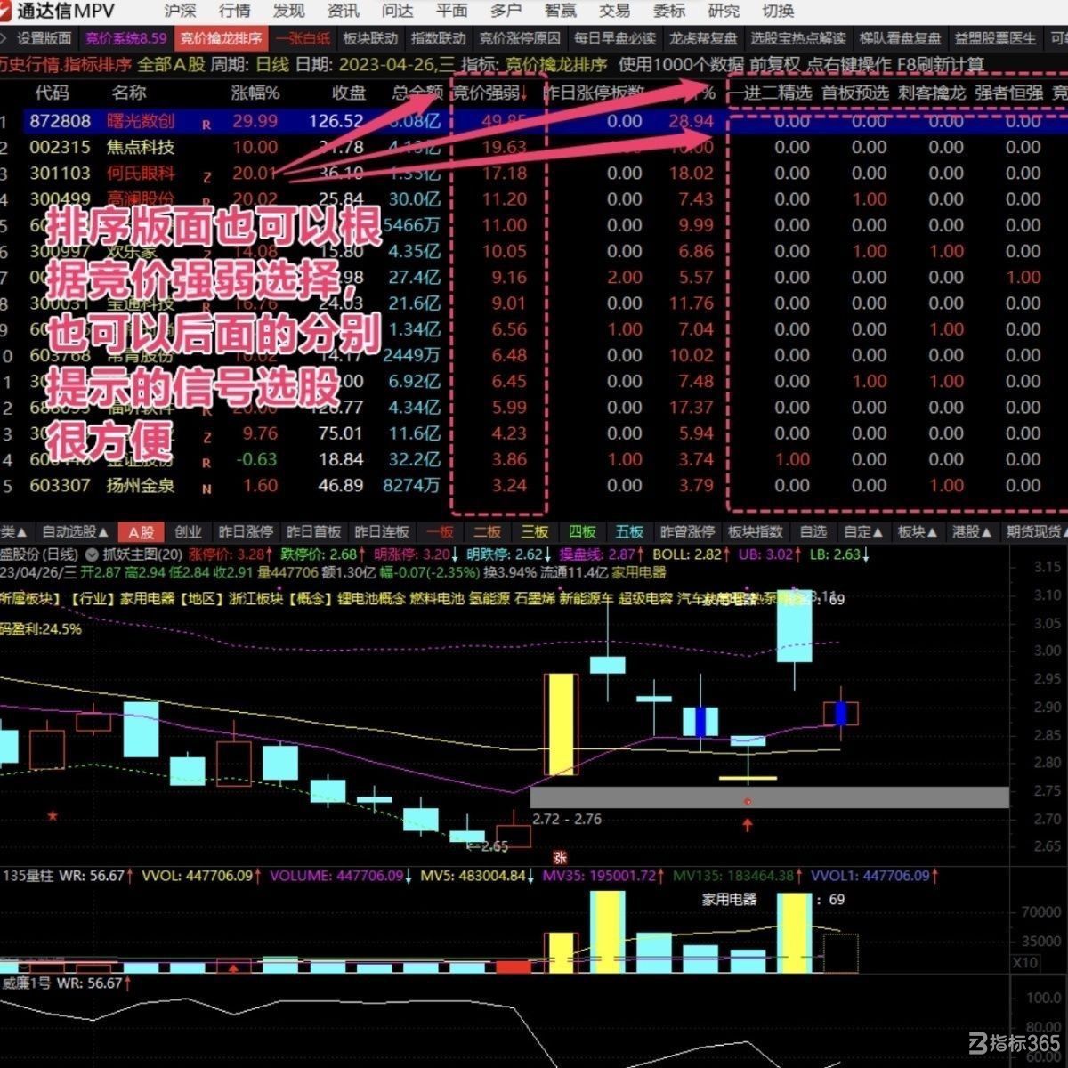The width and height of the screenshot is (1068, 1068).
Task: Select the 五板 filter tab
Action: 628,532
